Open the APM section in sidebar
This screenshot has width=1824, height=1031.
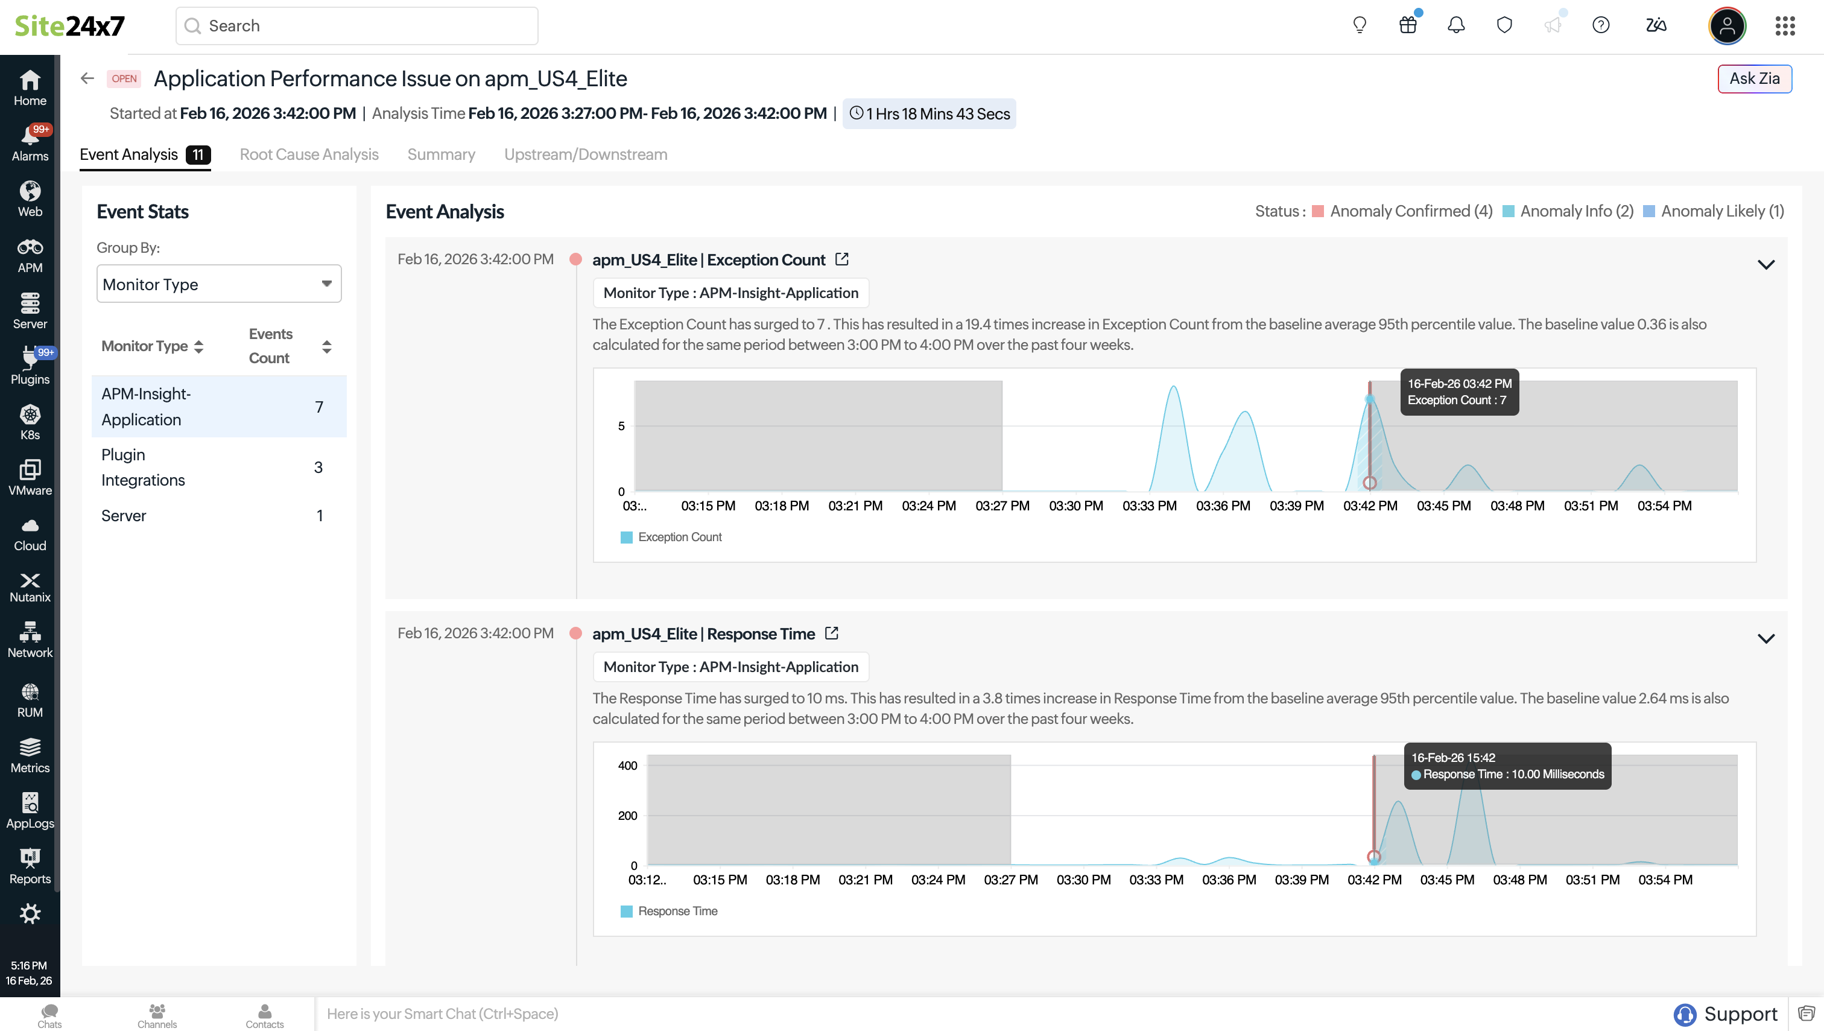30,255
